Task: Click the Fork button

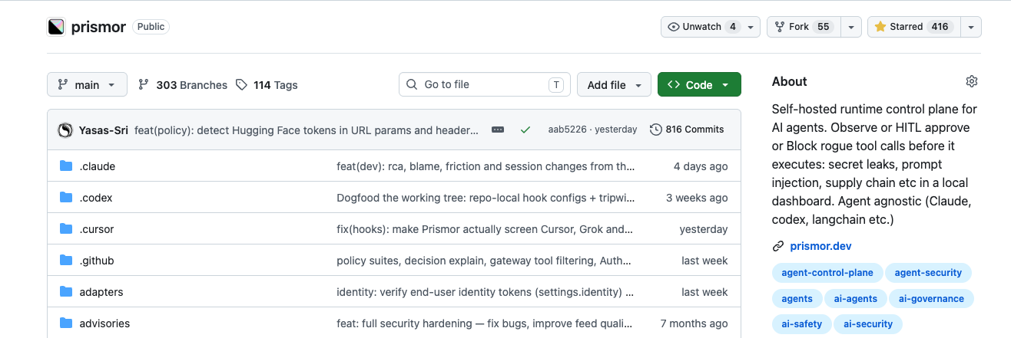Action: (x=803, y=27)
